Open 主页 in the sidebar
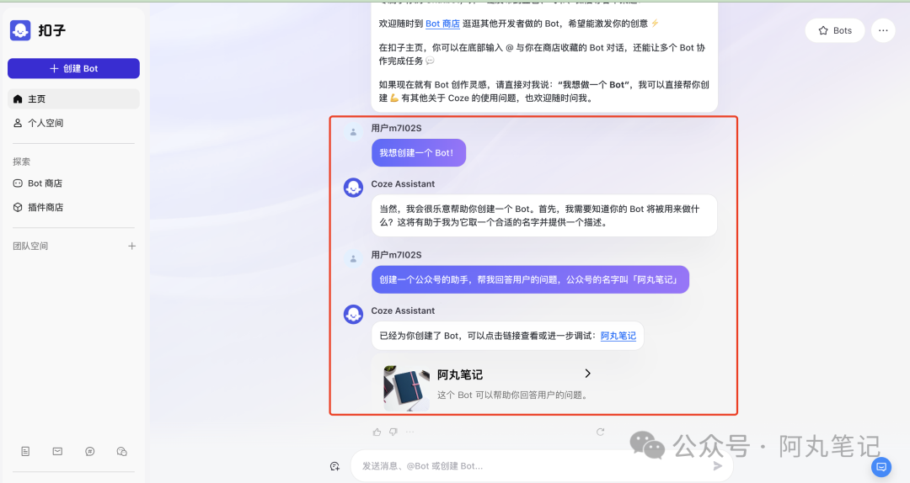The width and height of the screenshot is (910, 483). [73, 99]
